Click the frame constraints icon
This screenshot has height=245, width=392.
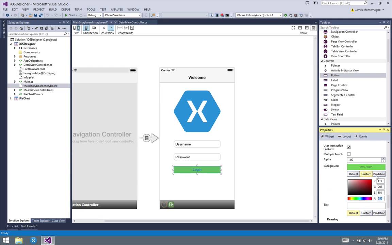132,28
